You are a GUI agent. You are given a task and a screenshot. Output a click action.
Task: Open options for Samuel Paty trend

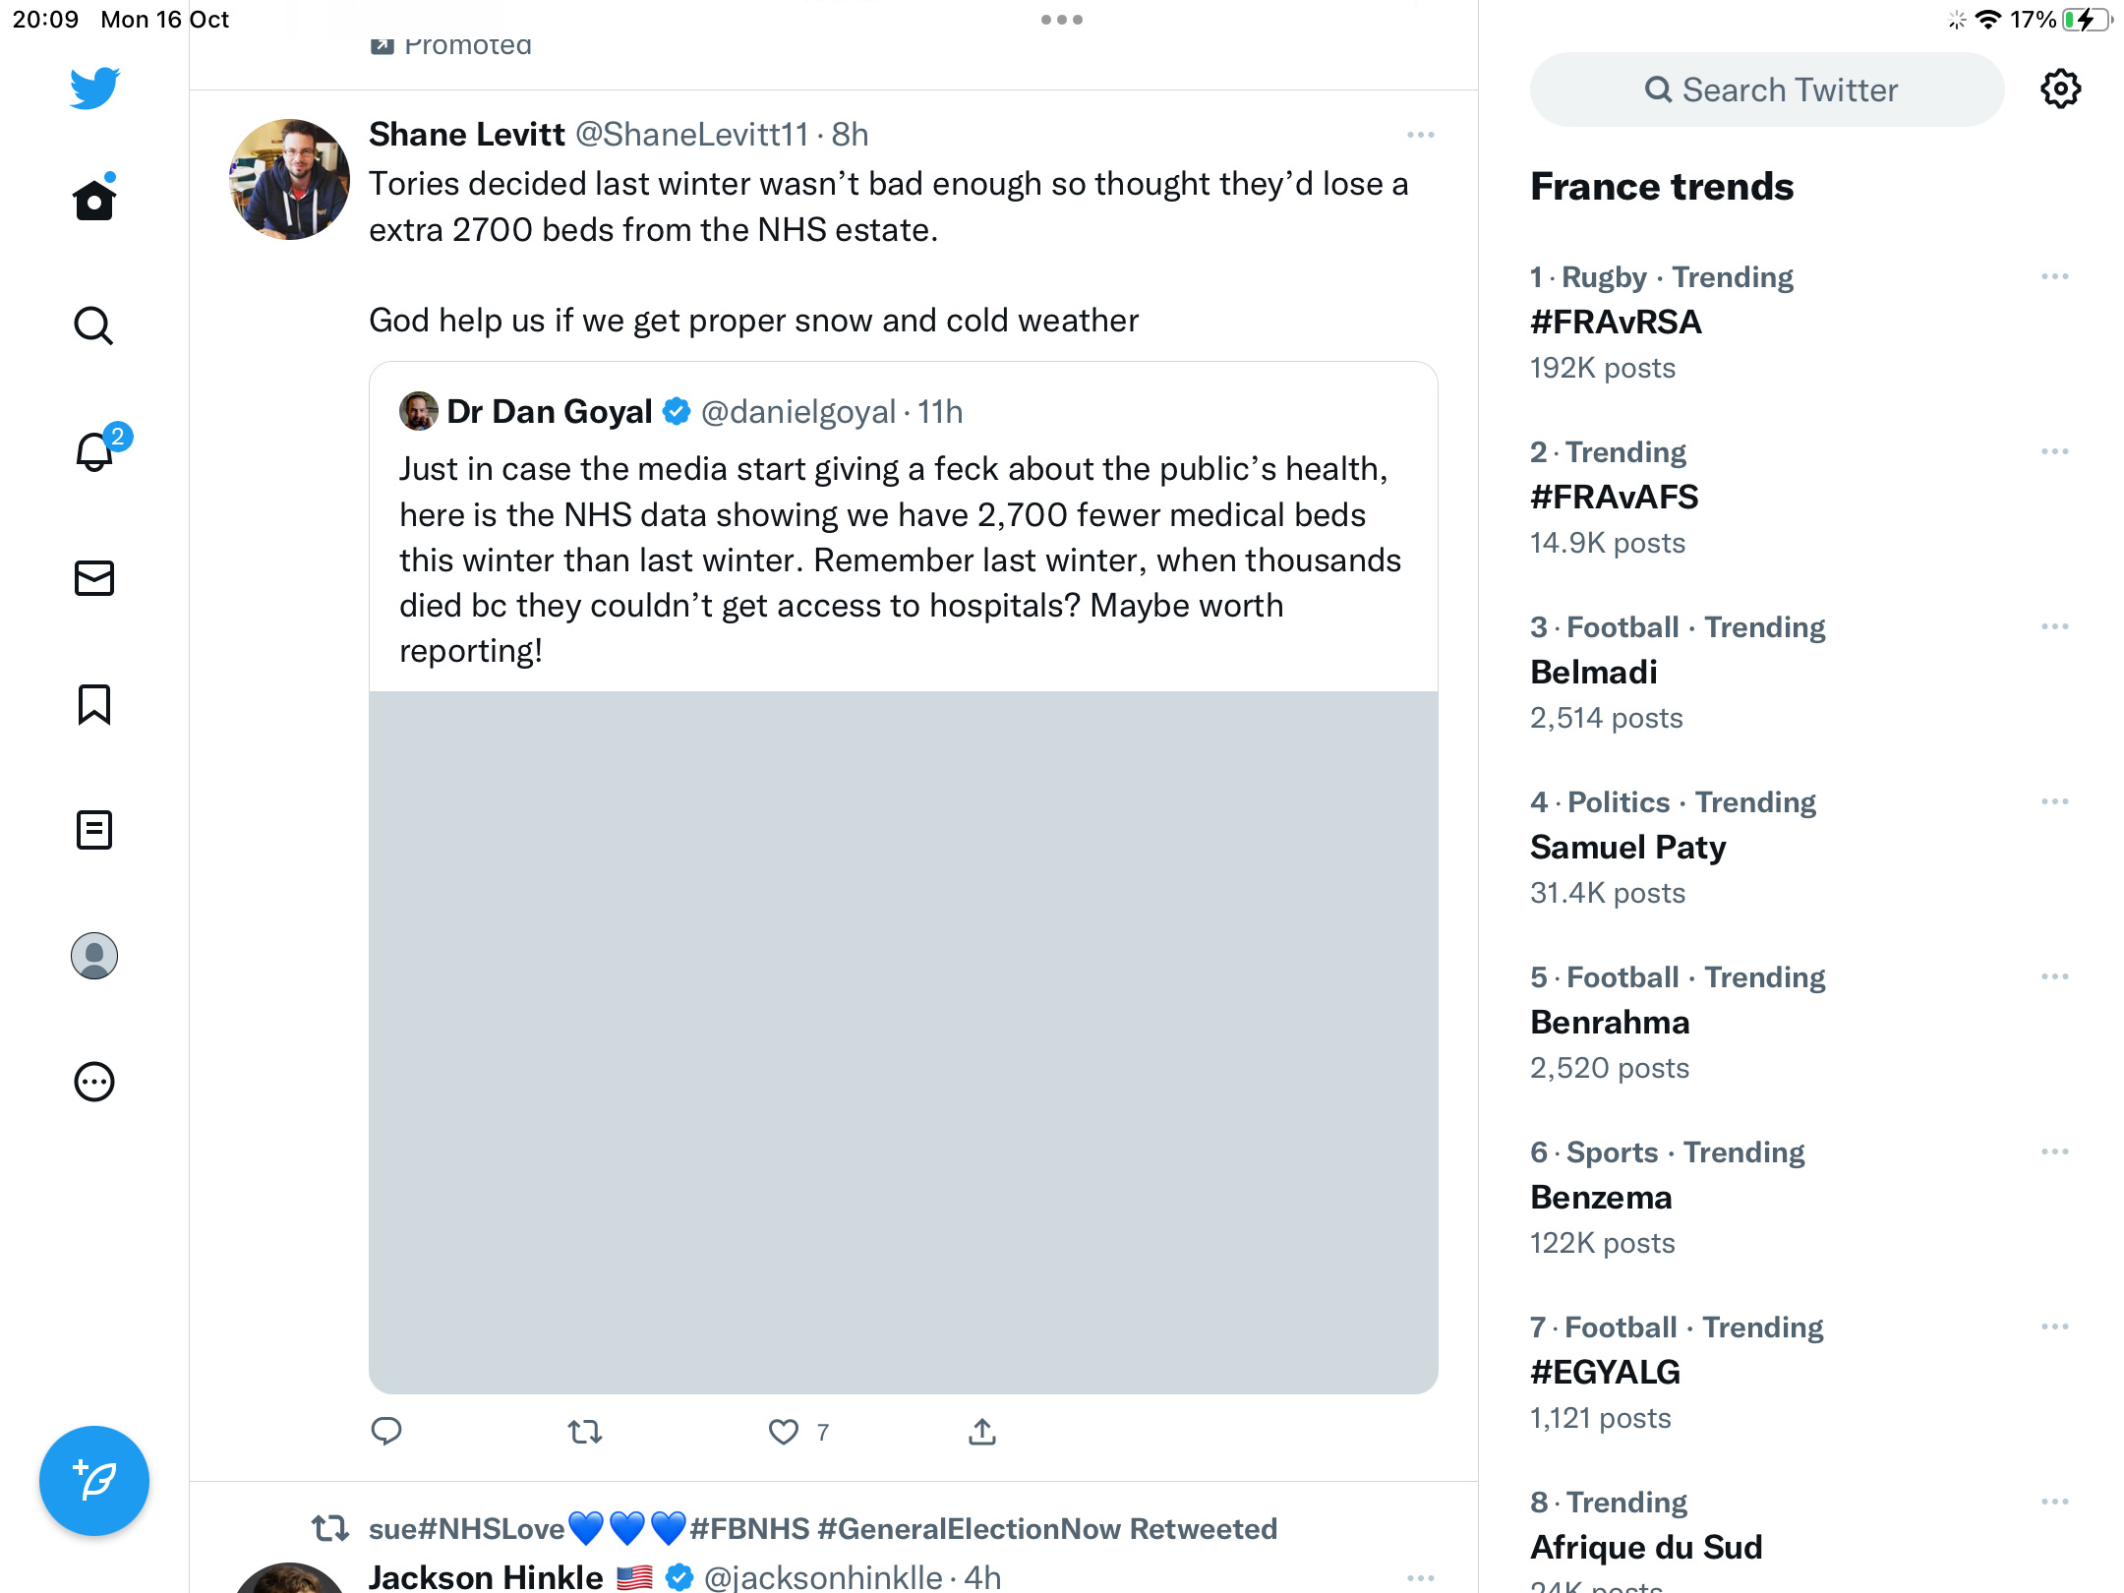tap(2055, 802)
